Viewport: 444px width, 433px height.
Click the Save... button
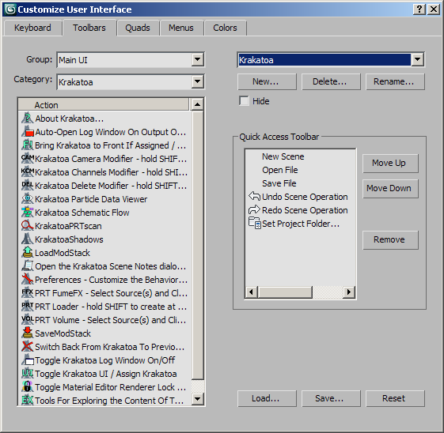pos(331,398)
